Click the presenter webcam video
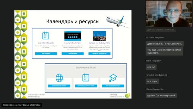The height and width of the screenshot is (109, 193). 169,14
